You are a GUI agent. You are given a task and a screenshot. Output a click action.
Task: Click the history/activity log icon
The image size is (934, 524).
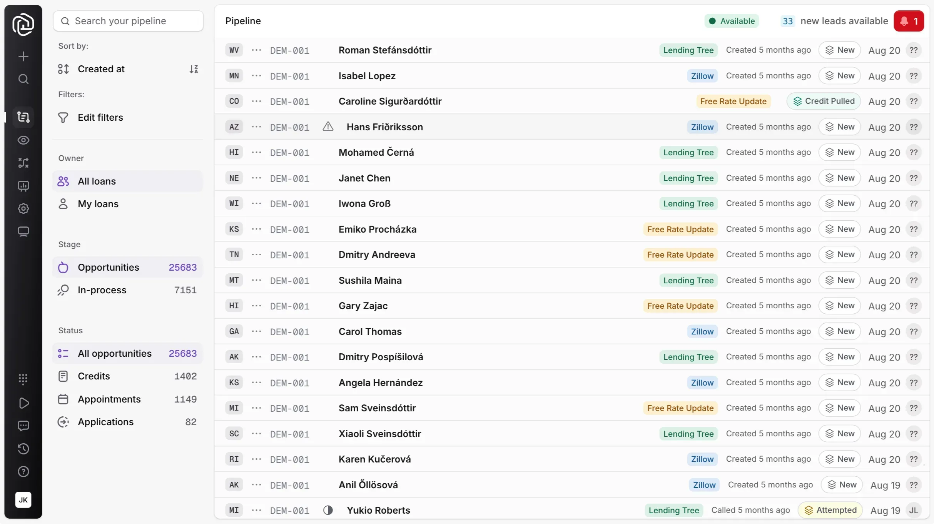click(23, 448)
